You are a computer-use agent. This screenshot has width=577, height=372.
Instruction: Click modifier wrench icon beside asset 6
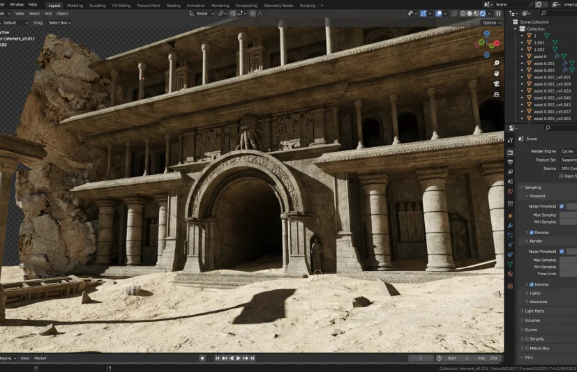[x=557, y=56]
